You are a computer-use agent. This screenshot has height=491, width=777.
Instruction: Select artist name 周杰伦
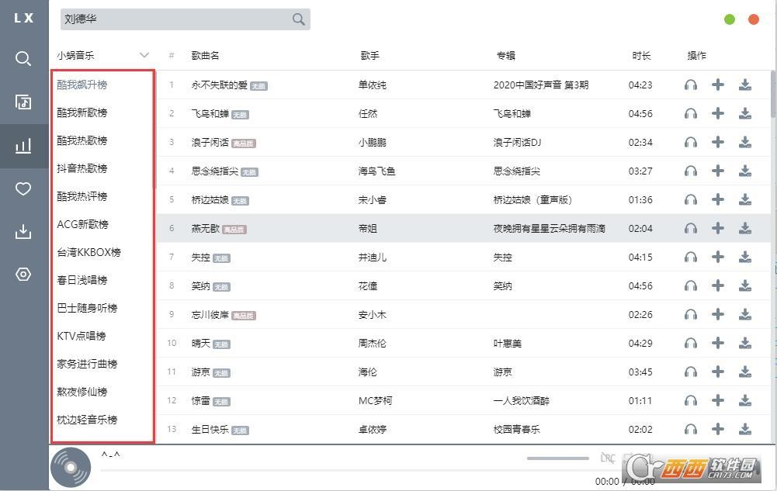[x=372, y=344]
